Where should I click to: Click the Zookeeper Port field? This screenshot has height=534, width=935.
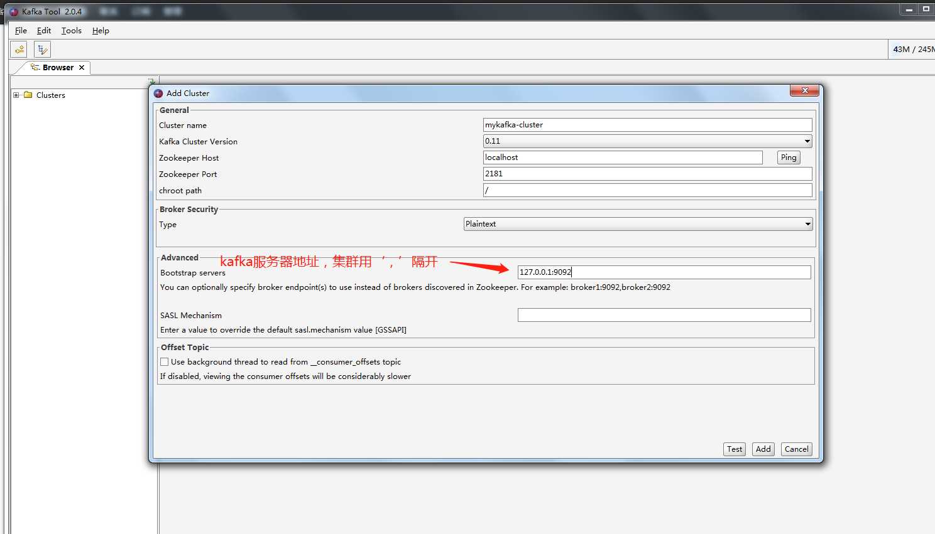(x=647, y=174)
